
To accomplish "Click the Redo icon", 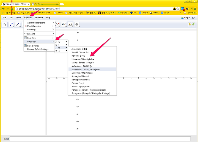I will (x=193, y=24).
